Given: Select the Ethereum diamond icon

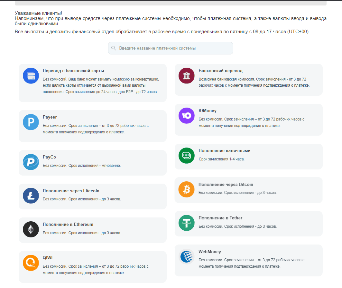Looking at the screenshot, I should point(31,229).
